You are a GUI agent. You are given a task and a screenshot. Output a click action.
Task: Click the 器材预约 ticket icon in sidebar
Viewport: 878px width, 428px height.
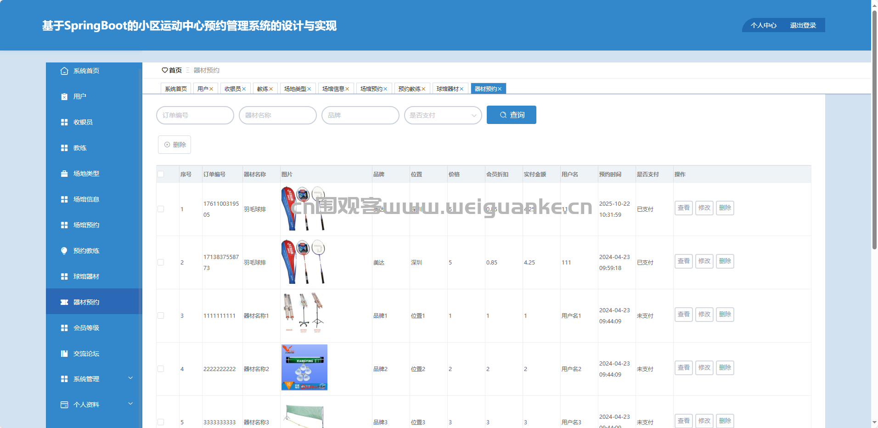tap(64, 302)
